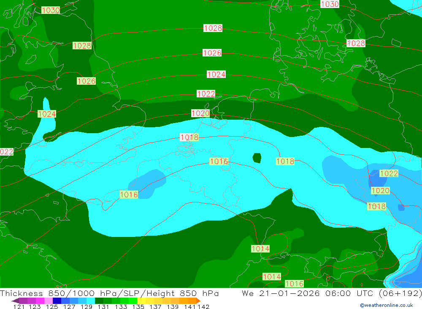Click the 1024 label beside the cyan tongue
Screen dimensions: 422x309
47,114
